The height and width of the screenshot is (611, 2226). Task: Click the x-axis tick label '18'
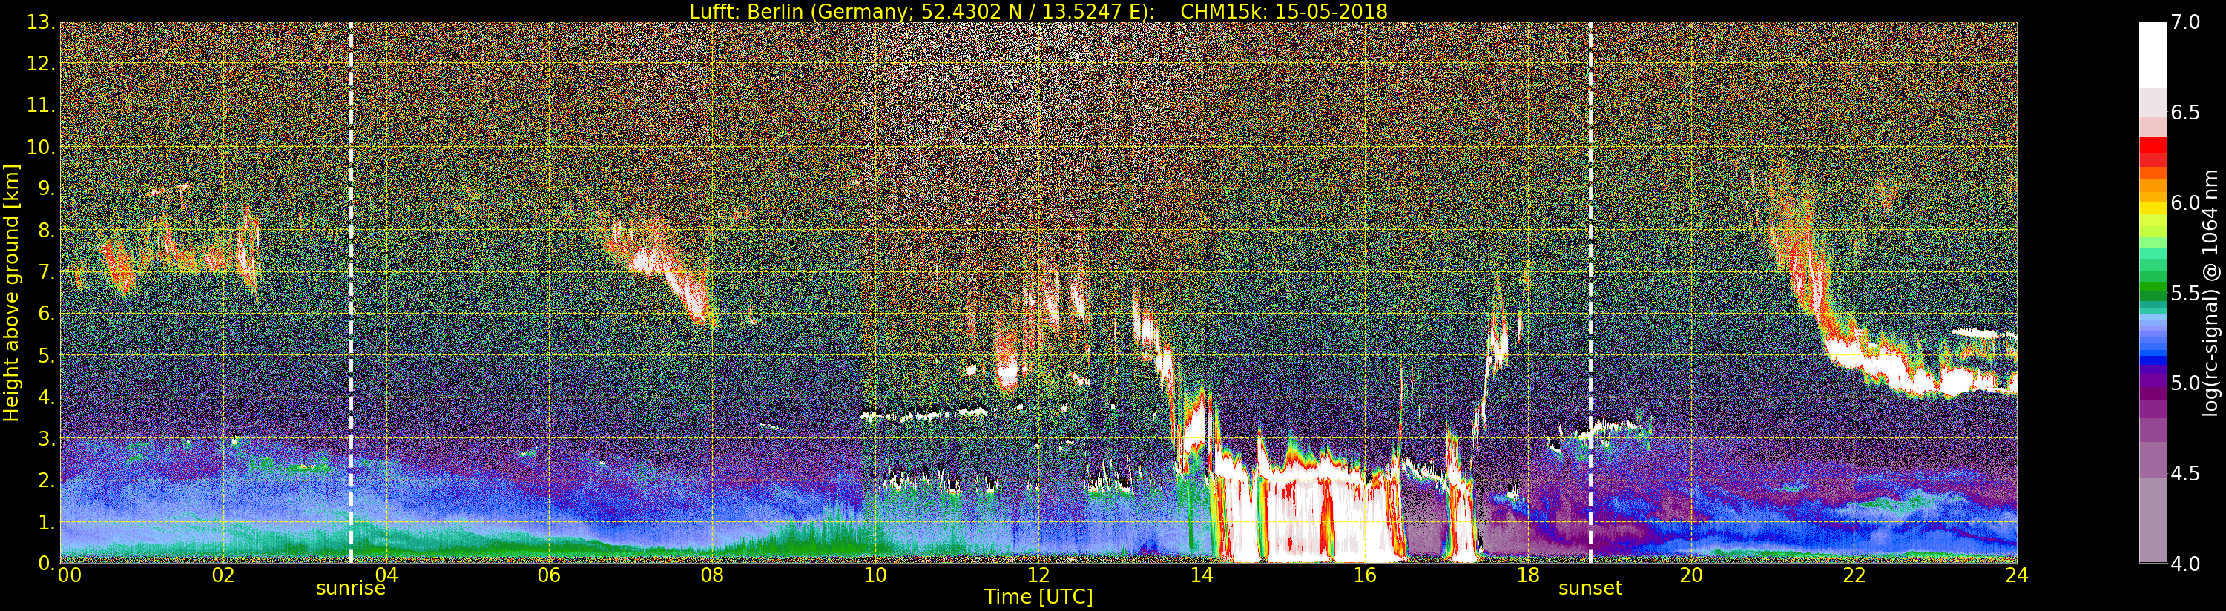pyautogui.click(x=1528, y=575)
